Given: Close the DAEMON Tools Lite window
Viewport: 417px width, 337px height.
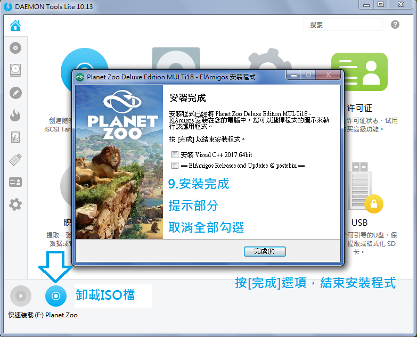Looking at the screenshot, I should (x=401, y=5).
